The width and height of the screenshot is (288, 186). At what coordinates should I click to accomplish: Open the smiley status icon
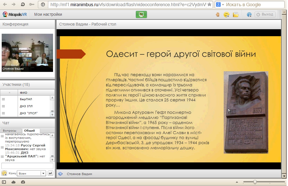(x=226, y=15)
